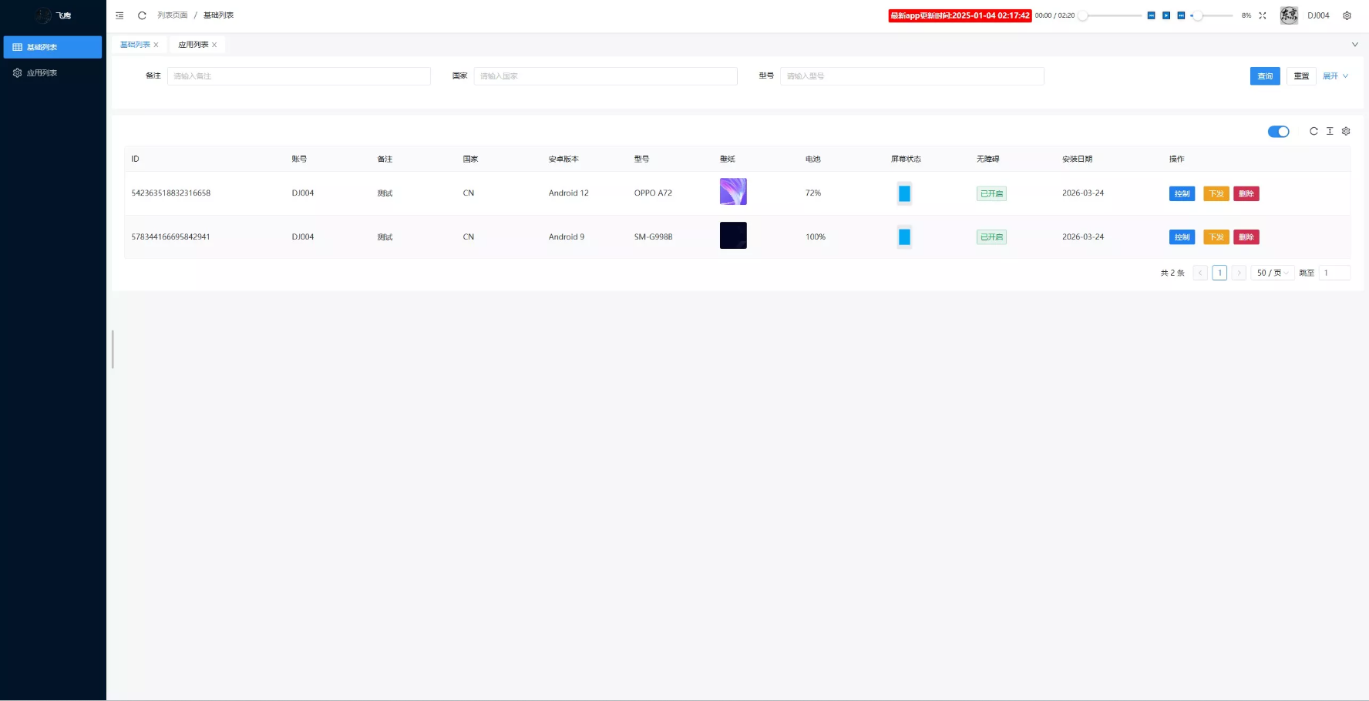Screen dimensions: 1369x701
Task: Refresh the table with the reload icon
Action: [1313, 131]
